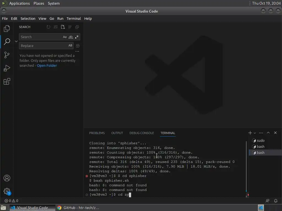Screen dimensions: 282x211
Task: Switch to GitHub Chrome window in taskbar
Action: tap(78, 208)
